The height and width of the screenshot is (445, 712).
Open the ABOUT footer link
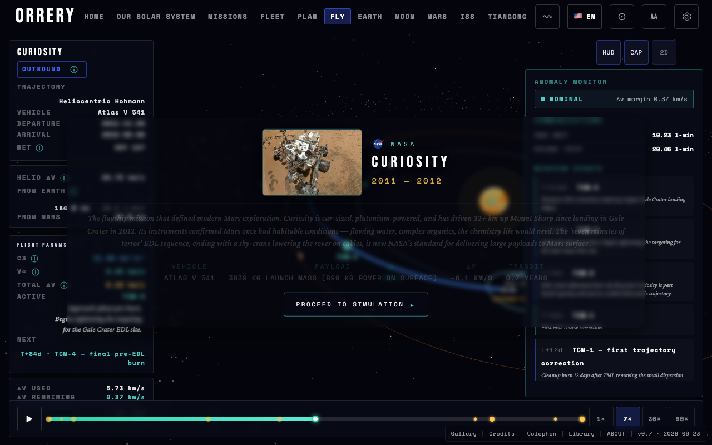pos(616,433)
